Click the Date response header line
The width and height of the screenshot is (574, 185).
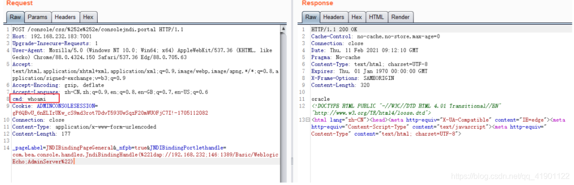365,50
